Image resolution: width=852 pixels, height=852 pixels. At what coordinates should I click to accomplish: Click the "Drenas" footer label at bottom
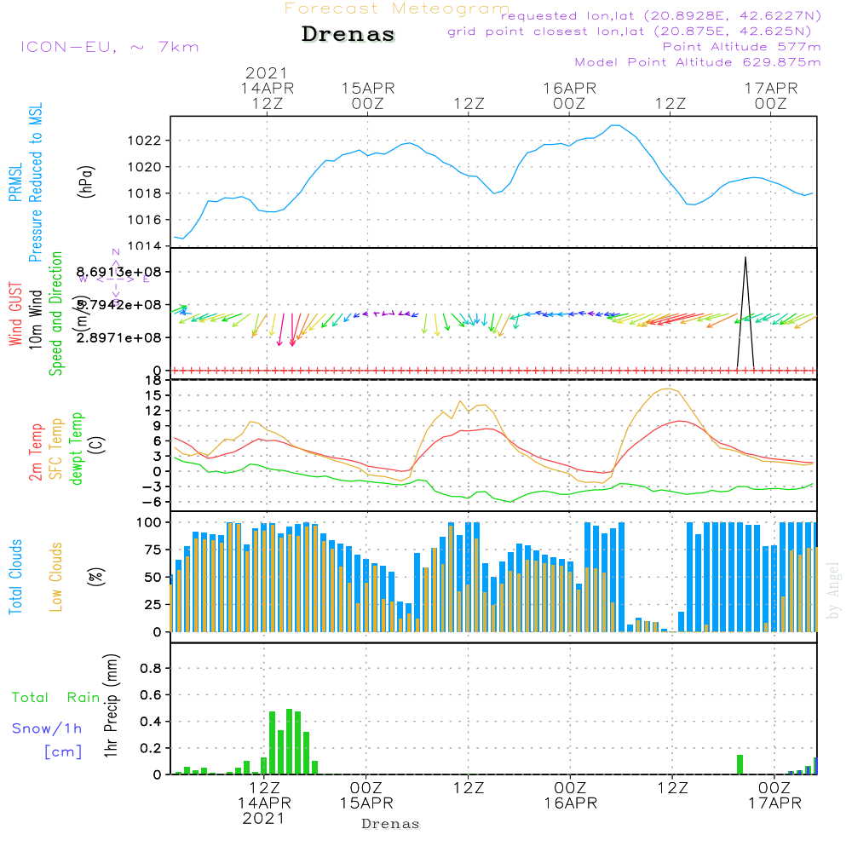390,824
